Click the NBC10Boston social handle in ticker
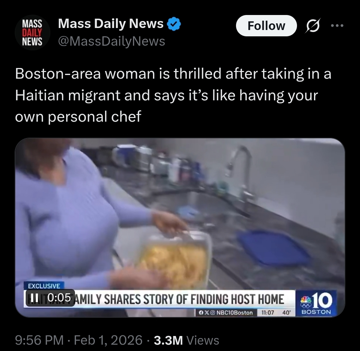 click(x=235, y=313)
